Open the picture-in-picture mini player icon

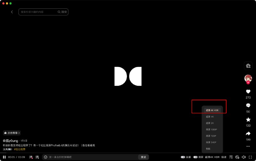click(x=237, y=157)
